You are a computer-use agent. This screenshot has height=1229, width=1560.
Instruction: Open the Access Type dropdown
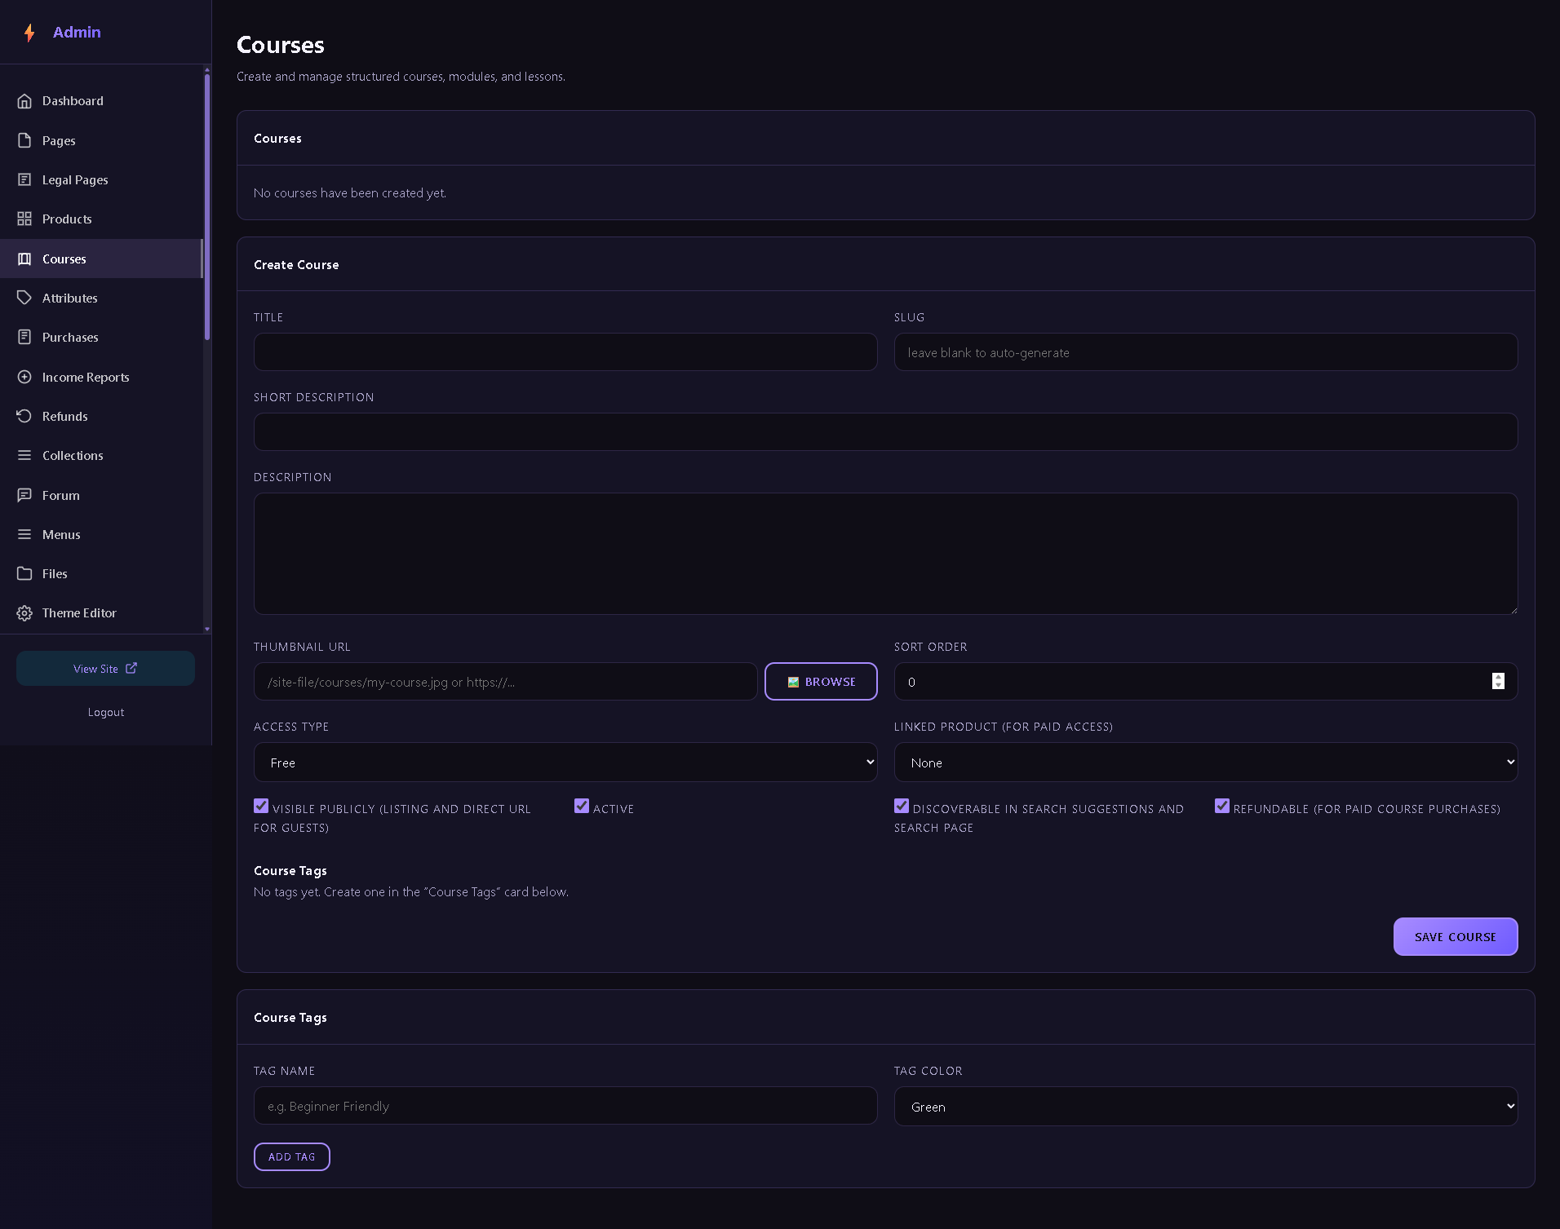point(565,763)
